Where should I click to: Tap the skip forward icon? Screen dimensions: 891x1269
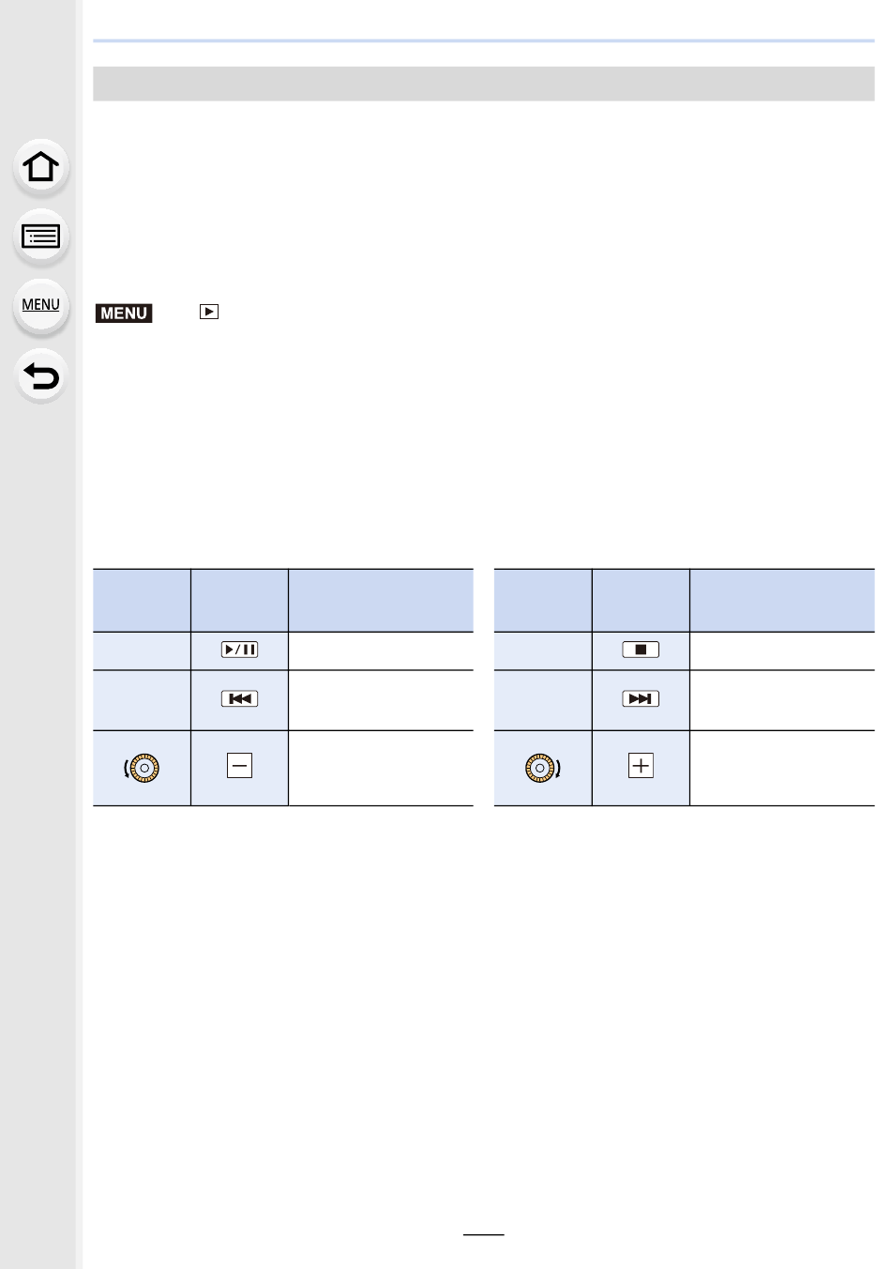[x=641, y=698]
